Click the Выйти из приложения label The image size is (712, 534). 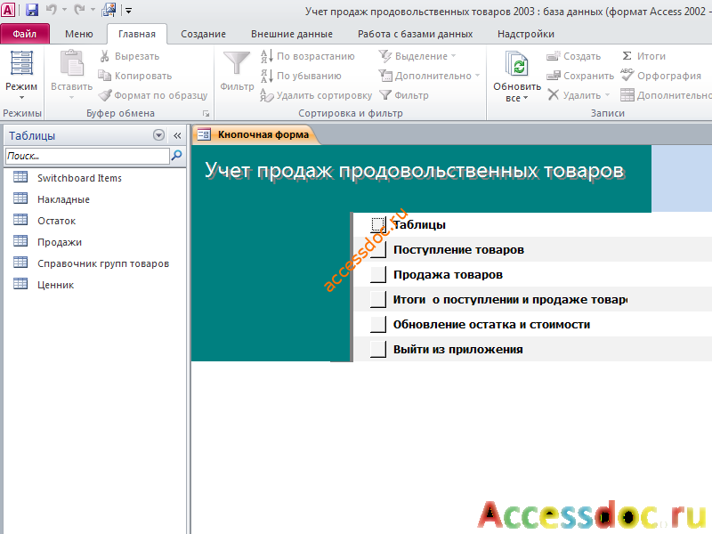point(457,349)
